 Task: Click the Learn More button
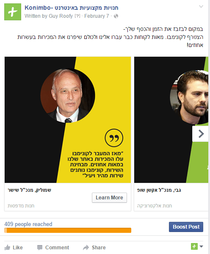[109, 198]
